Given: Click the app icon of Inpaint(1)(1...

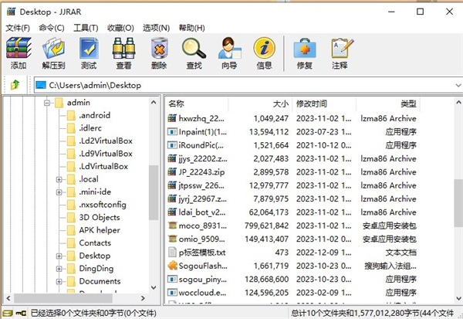Looking at the screenshot, I should tap(172, 131).
